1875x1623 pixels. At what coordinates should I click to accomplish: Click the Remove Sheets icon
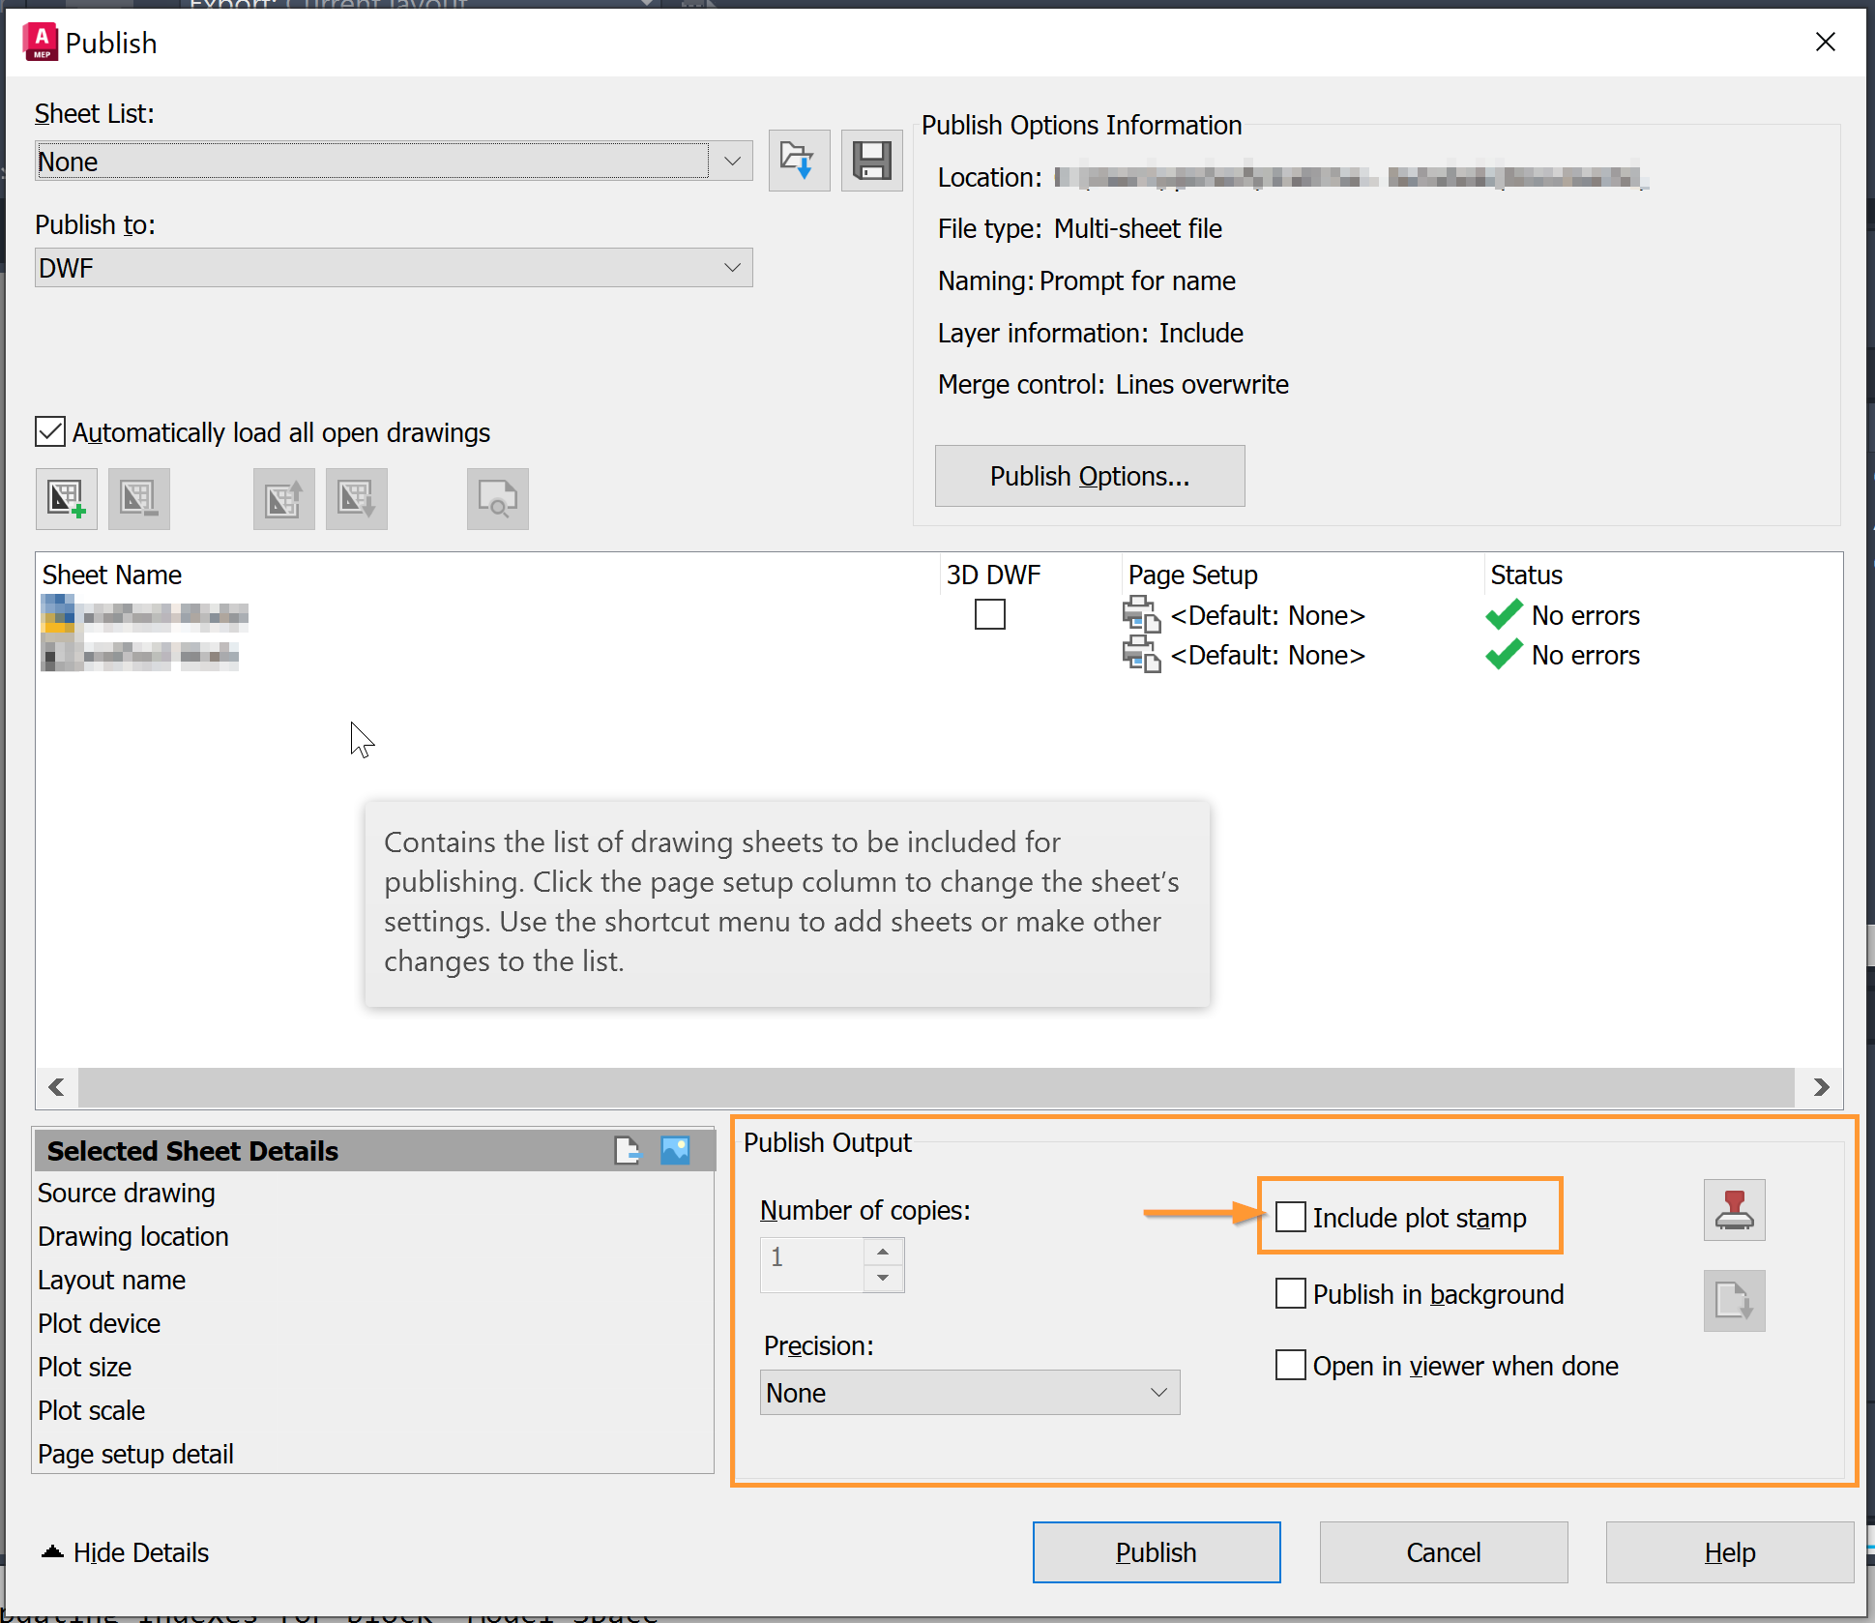point(139,499)
